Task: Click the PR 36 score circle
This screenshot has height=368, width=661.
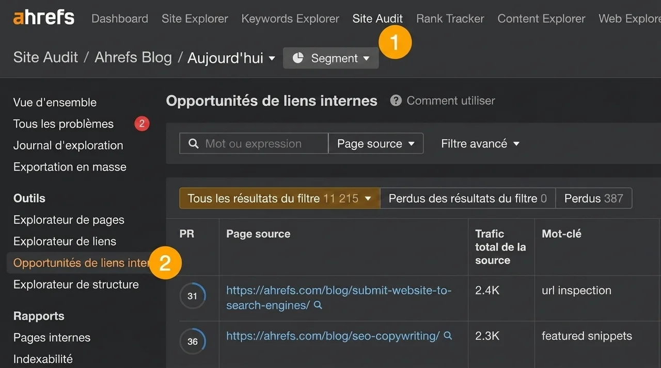Action: tap(193, 341)
